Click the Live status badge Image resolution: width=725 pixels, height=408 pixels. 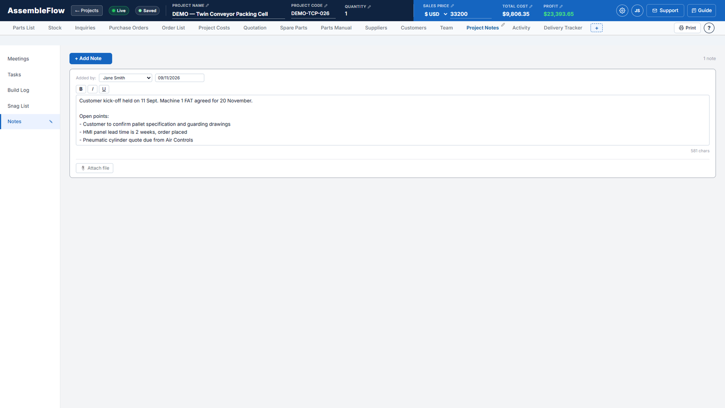point(119,10)
